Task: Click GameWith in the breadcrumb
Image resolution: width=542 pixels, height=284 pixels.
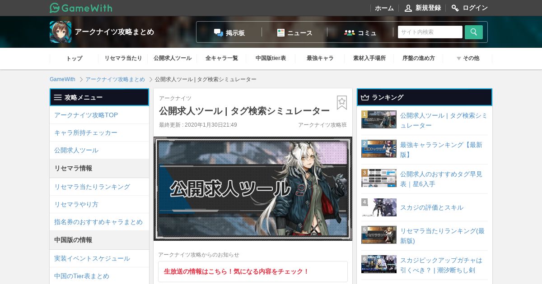Action: click(62, 79)
